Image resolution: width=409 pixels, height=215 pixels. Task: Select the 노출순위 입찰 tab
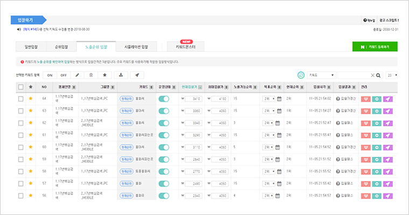tap(96, 47)
